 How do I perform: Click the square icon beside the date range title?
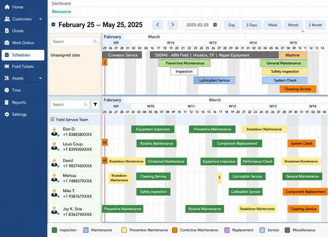[53, 25]
